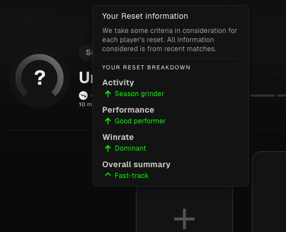Click the green arrow beside Good performer
The height and width of the screenshot is (232, 286).
pyautogui.click(x=108, y=121)
